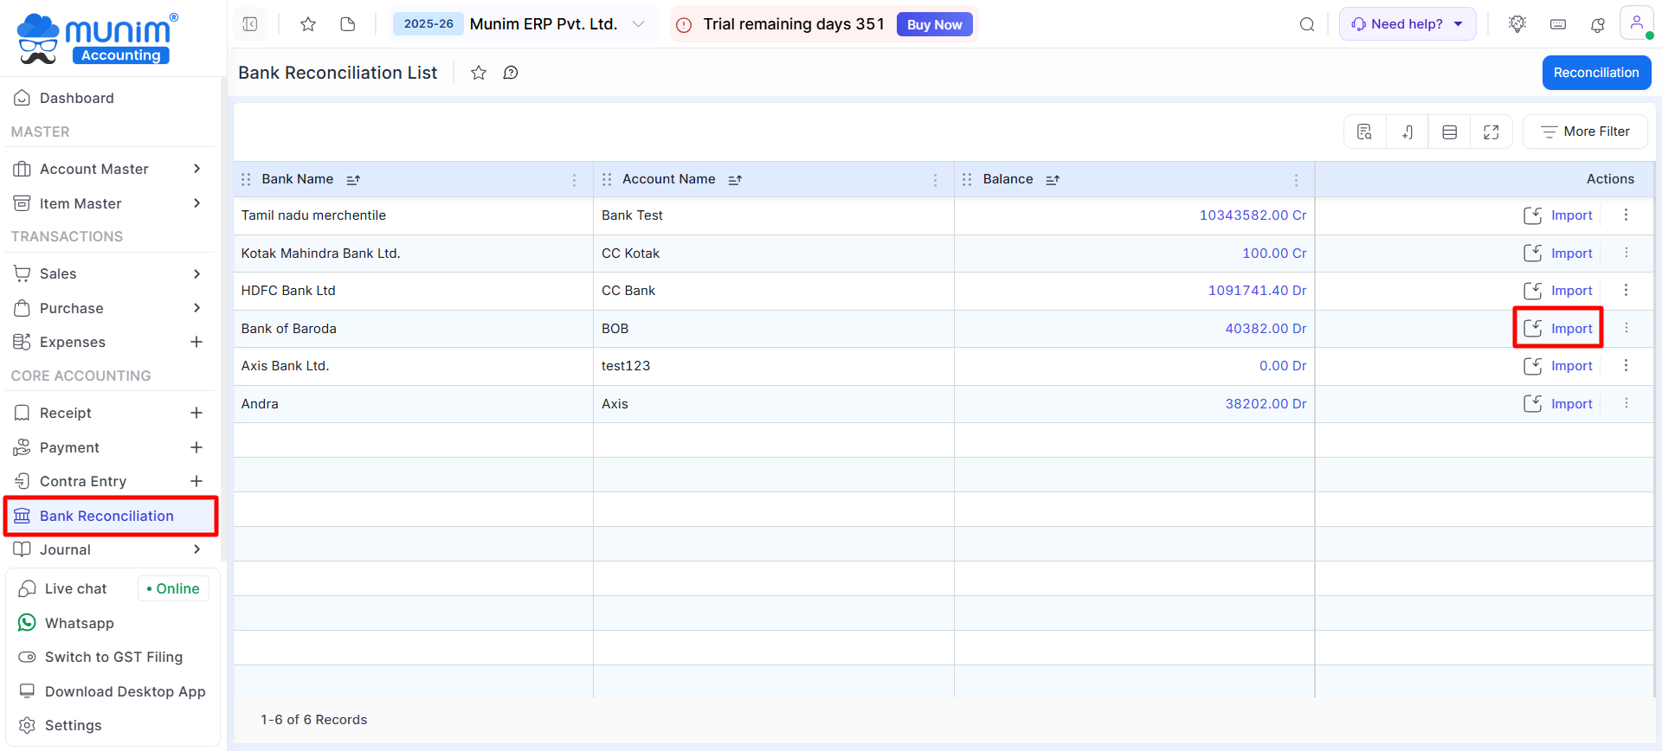Open the search icon in header
The image size is (1662, 751).
(1307, 24)
